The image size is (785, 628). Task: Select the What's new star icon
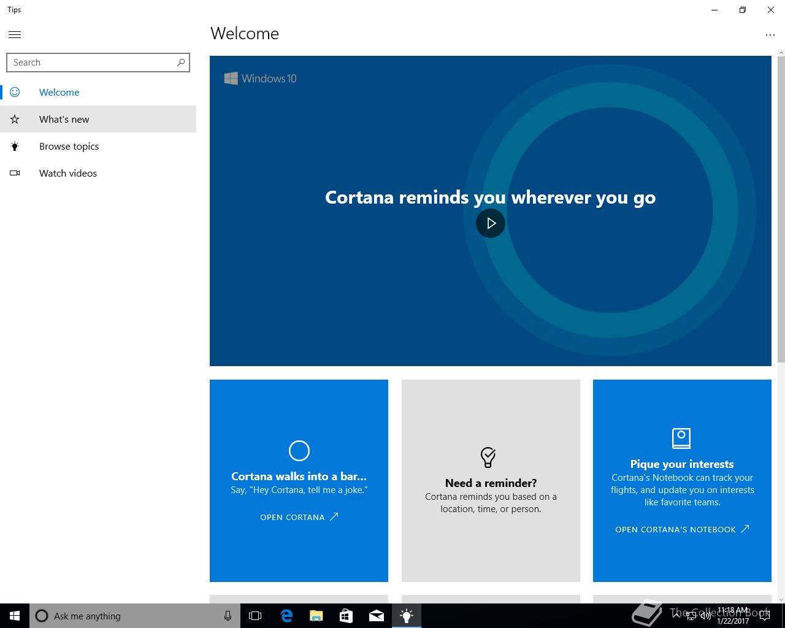tap(15, 119)
